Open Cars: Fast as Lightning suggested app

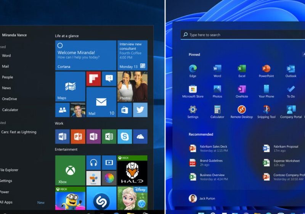click(x=19, y=132)
